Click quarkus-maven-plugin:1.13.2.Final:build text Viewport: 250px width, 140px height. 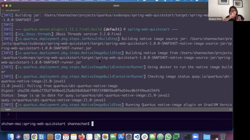(62, 30)
